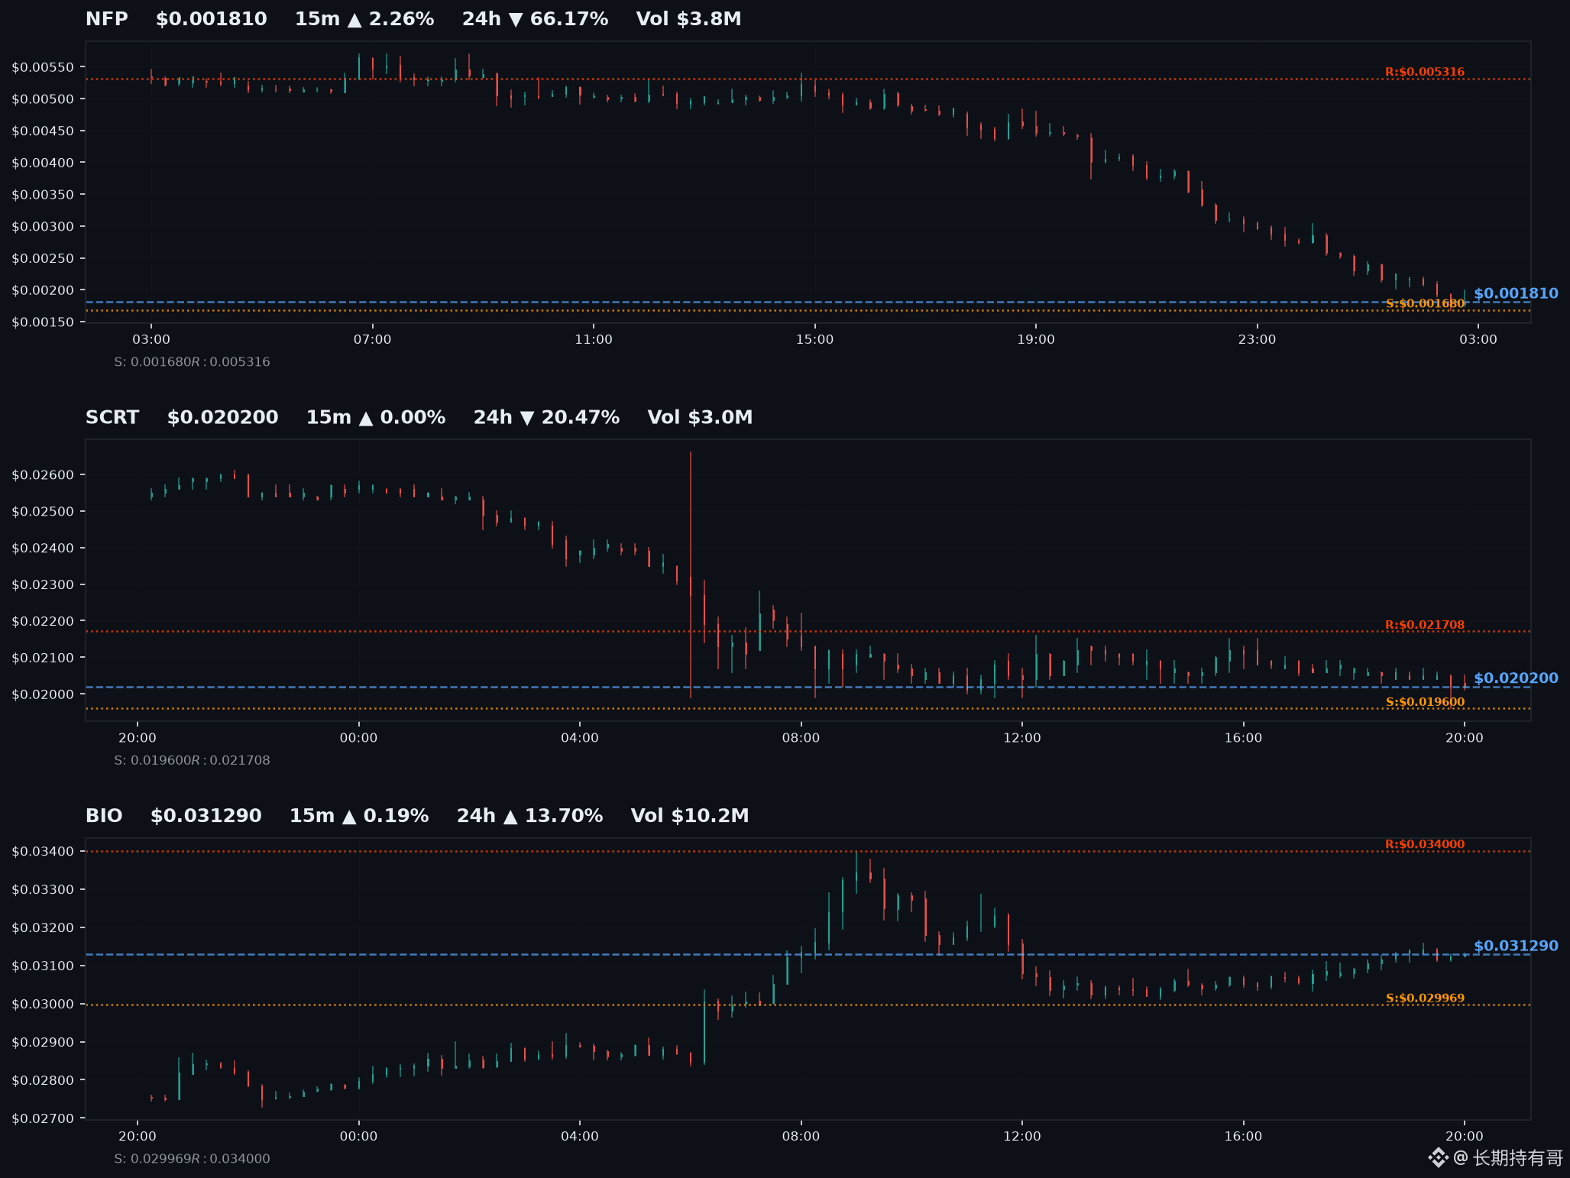Click BIO y-axis label $0.03100

point(43,966)
